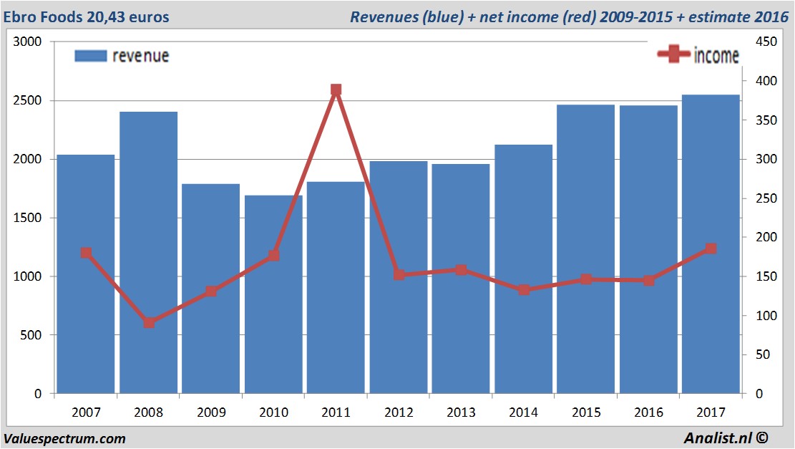This screenshot has width=795, height=449.
Task: Select the 2010 income data point
Action: [273, 256]
